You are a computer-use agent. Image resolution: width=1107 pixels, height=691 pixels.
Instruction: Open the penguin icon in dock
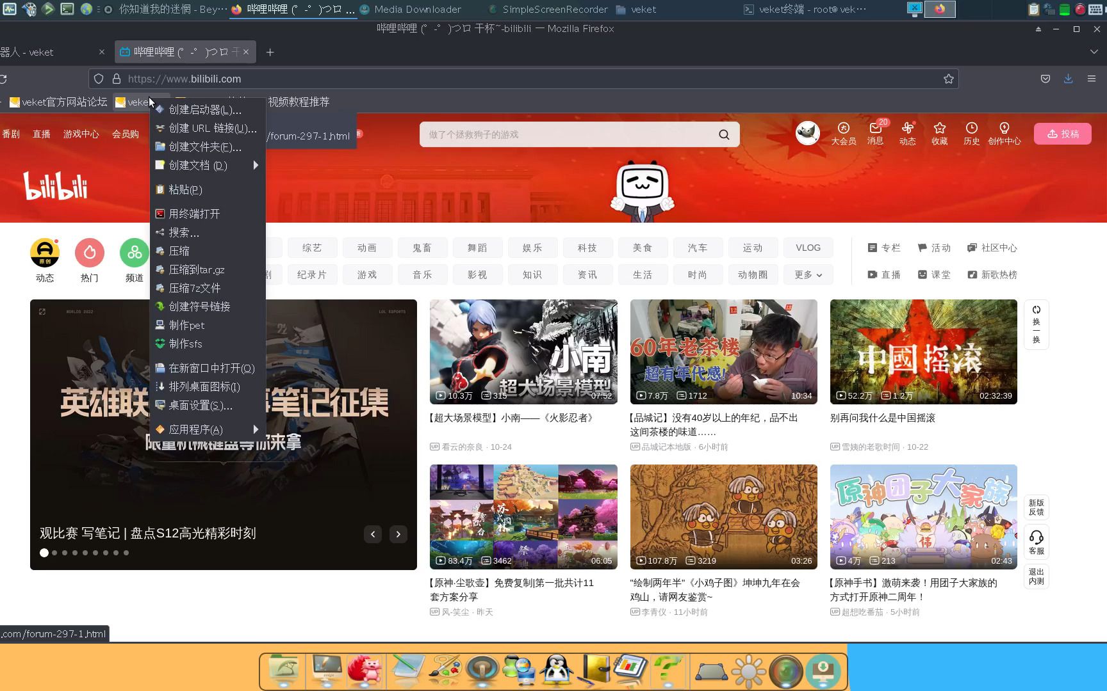[556, 670]
